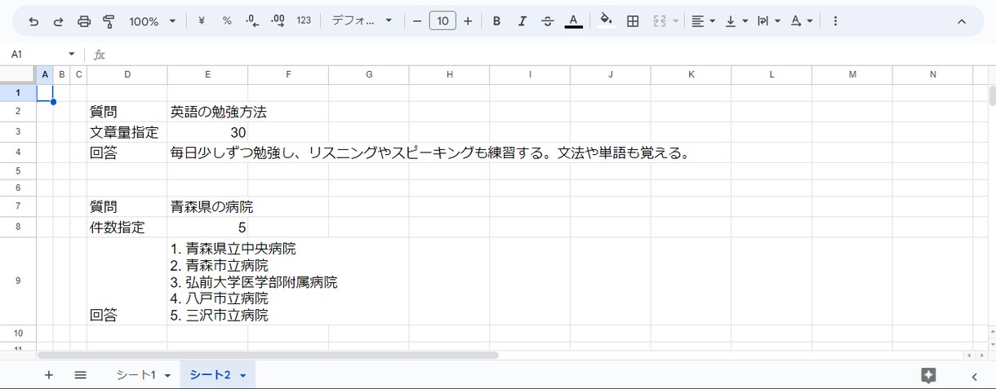This screenshot has height=389, width=996.
Task: Click the 回答 label in row 9
Action: click(x=104, y=315)
